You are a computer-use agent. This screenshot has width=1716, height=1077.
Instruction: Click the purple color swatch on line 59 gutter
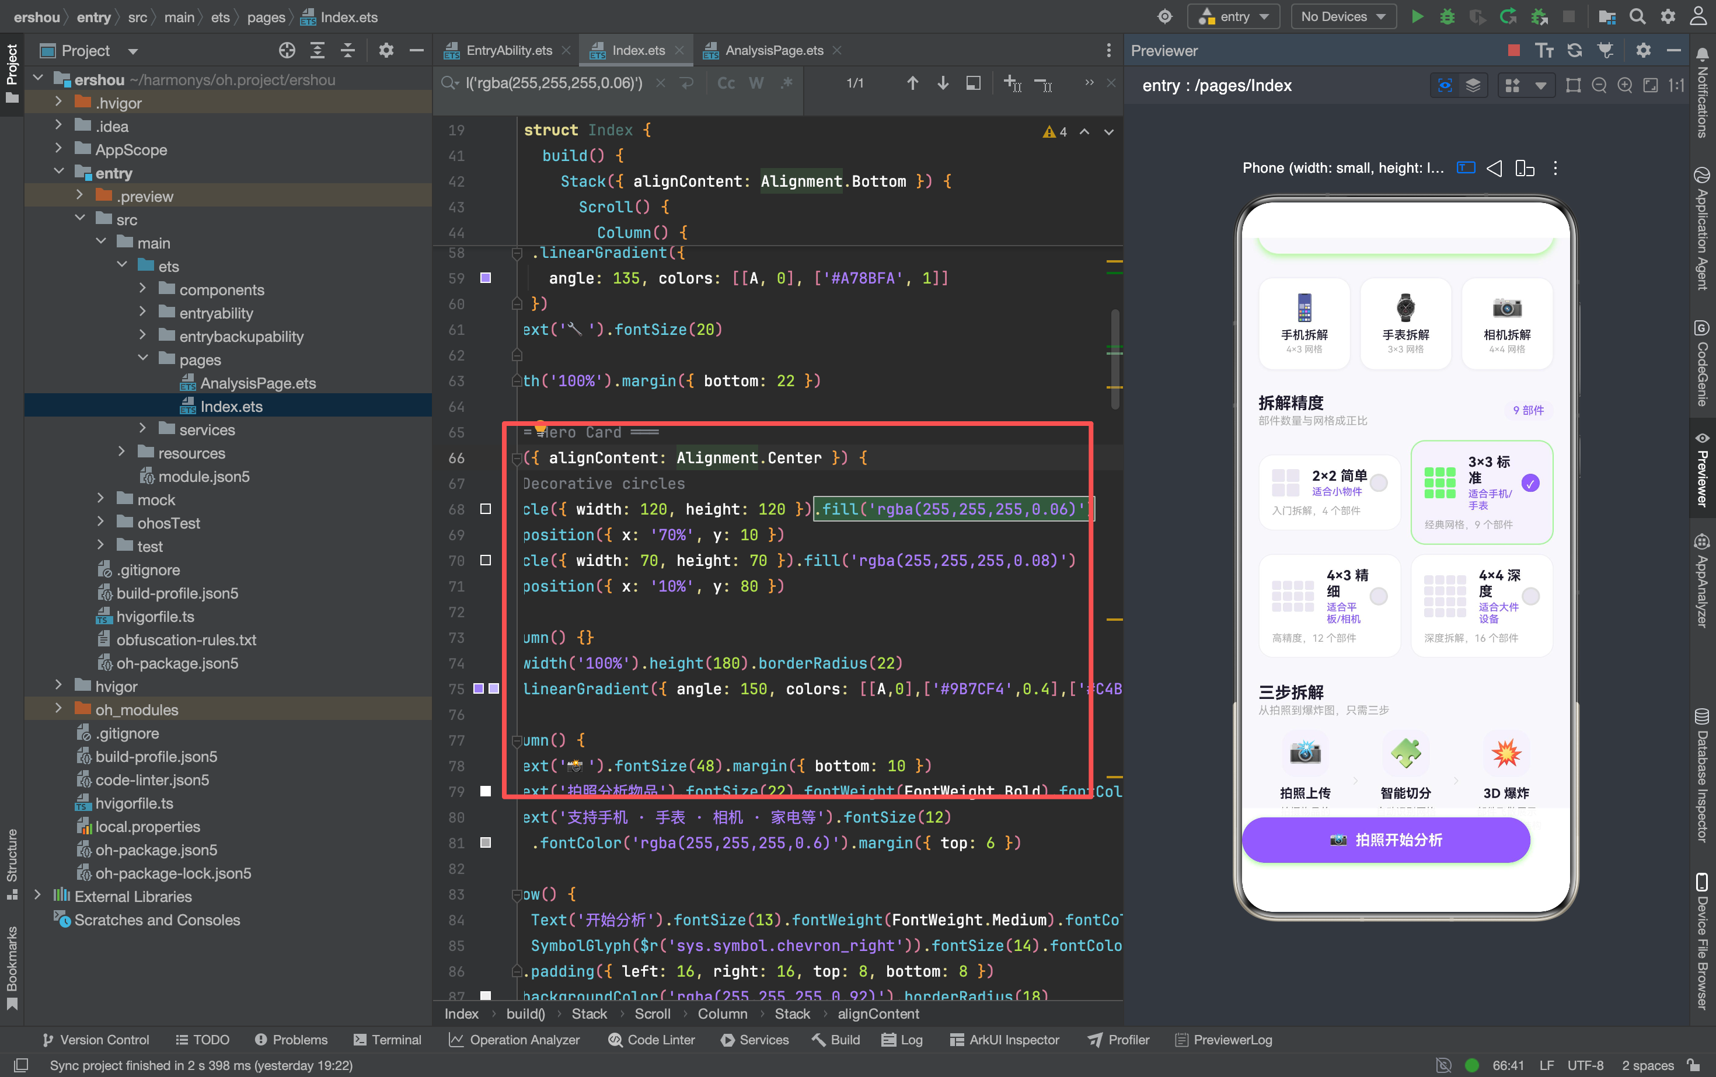point(485,278)
